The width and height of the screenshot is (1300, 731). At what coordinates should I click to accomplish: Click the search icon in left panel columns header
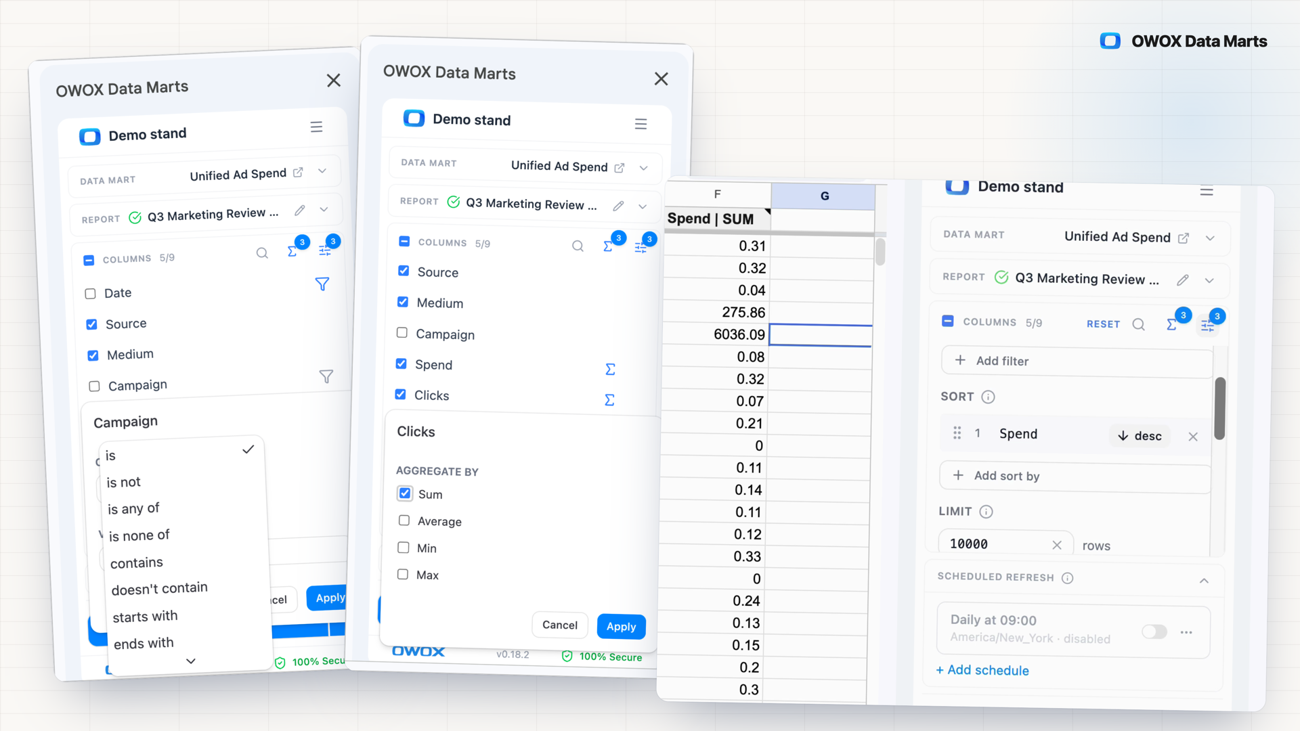coord(262,253)
